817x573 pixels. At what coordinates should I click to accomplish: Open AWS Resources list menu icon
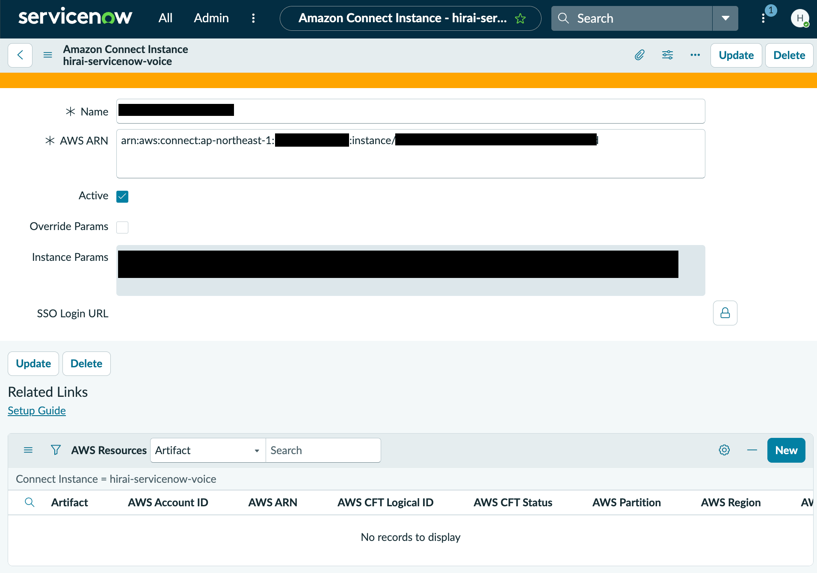28,450
